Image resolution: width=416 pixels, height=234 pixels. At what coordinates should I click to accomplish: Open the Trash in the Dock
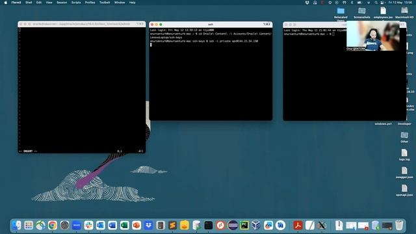[x=399, y=226]
